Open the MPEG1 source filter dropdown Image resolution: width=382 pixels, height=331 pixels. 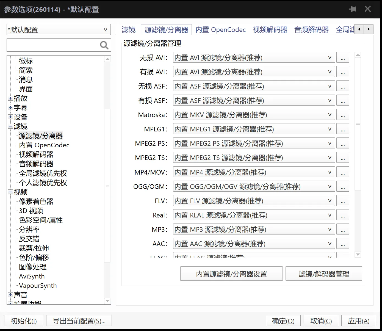pos(330,129)
